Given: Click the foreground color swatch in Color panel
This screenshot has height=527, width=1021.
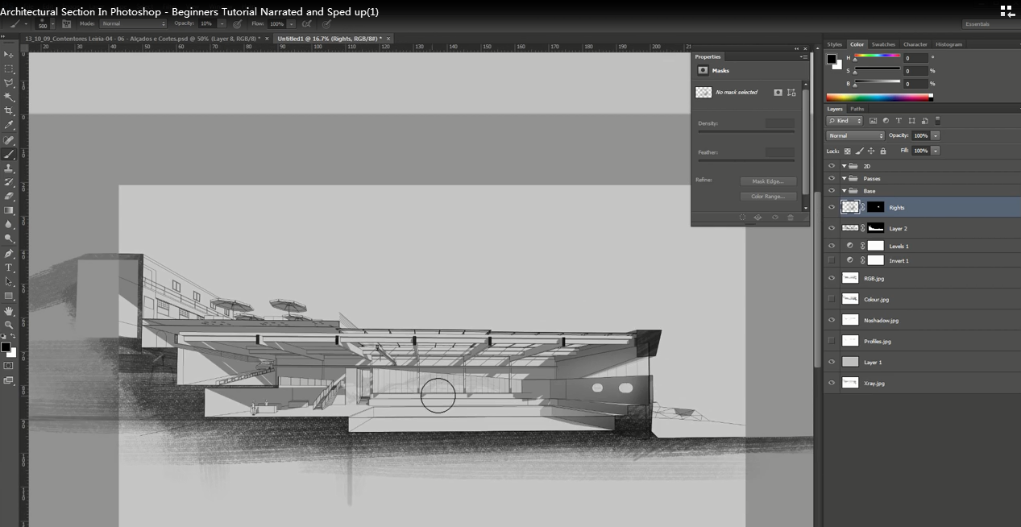Looking at the screenshot, I should coord(831,58).
